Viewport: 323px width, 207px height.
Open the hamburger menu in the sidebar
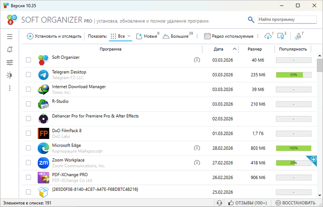(10, 36)
